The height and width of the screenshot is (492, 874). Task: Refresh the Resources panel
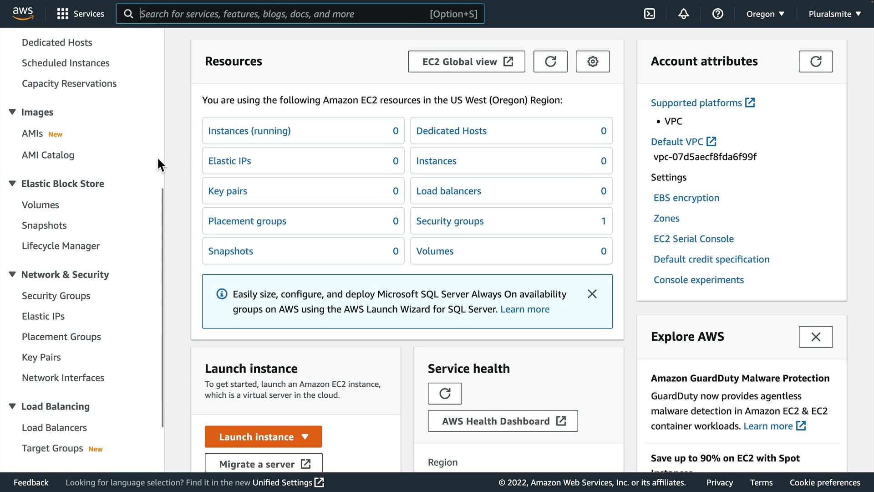[x=550, y=61]
